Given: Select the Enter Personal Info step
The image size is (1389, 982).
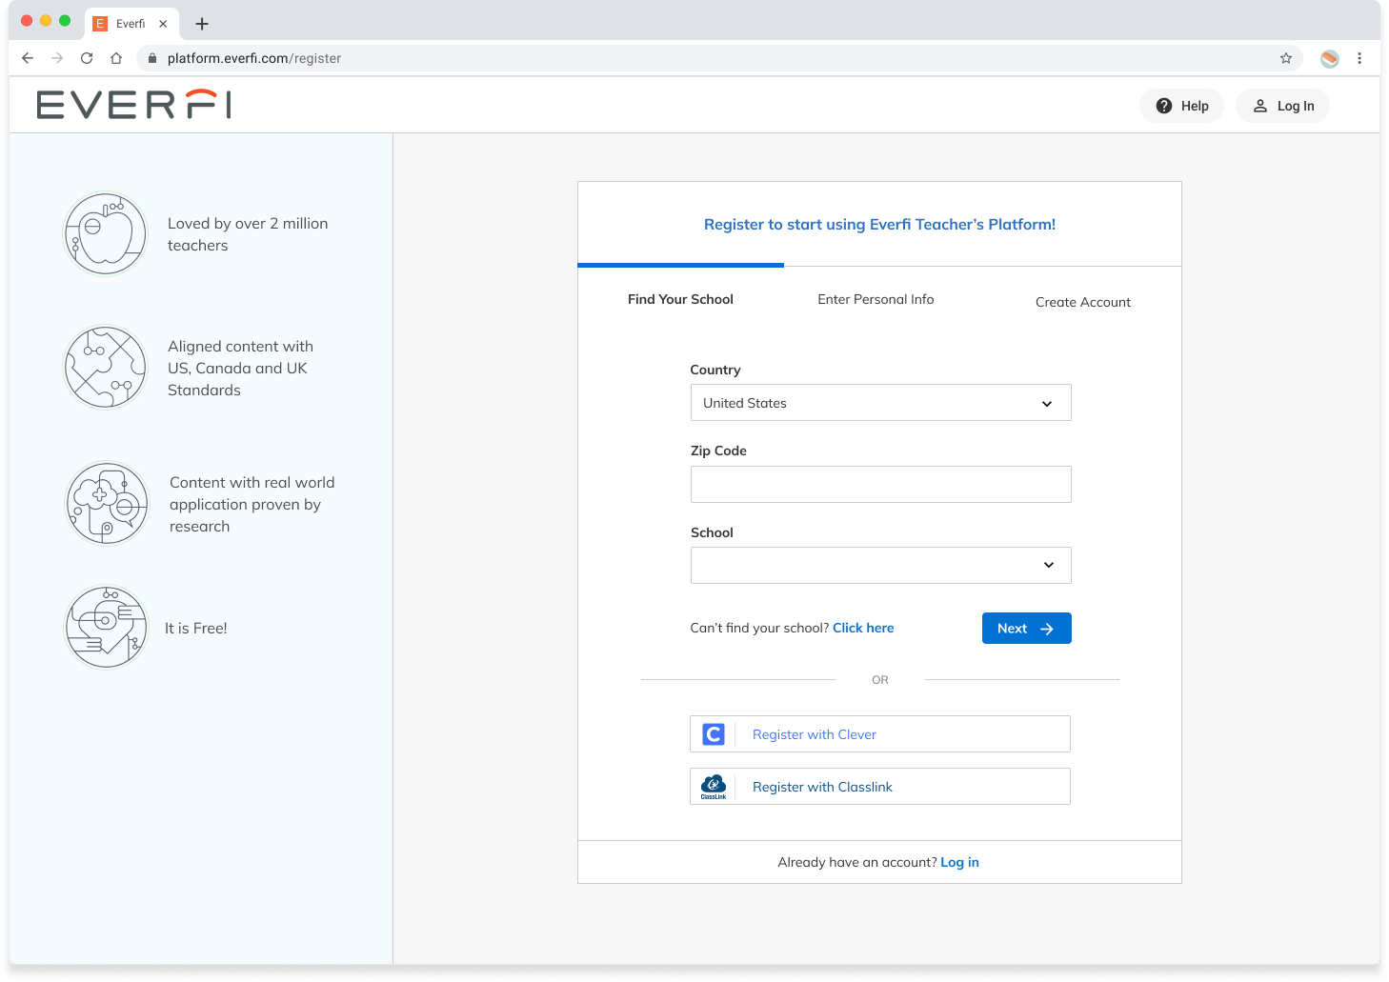Looking at the screenshot, I should coord(876,299).
